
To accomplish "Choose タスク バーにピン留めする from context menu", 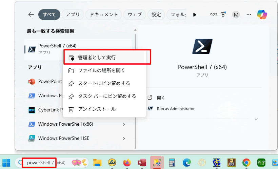I will click(105, 96).
